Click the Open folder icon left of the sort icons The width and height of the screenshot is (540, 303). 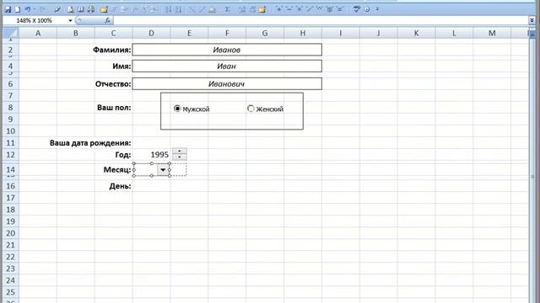coord(104,10)
